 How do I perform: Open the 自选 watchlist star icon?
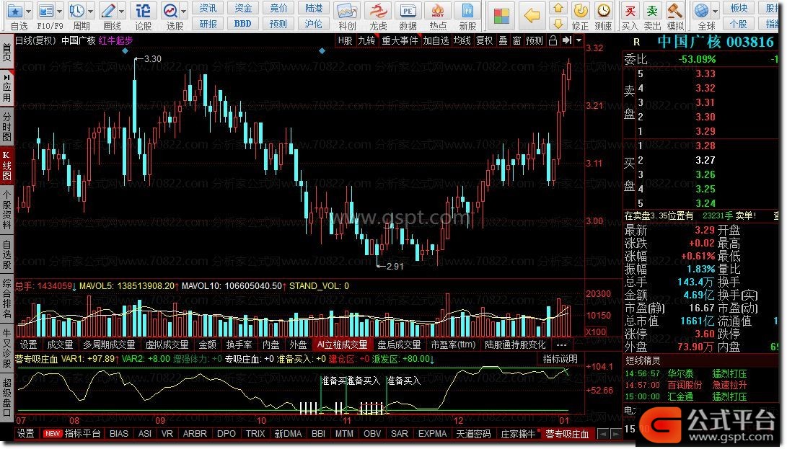[15, 11]
